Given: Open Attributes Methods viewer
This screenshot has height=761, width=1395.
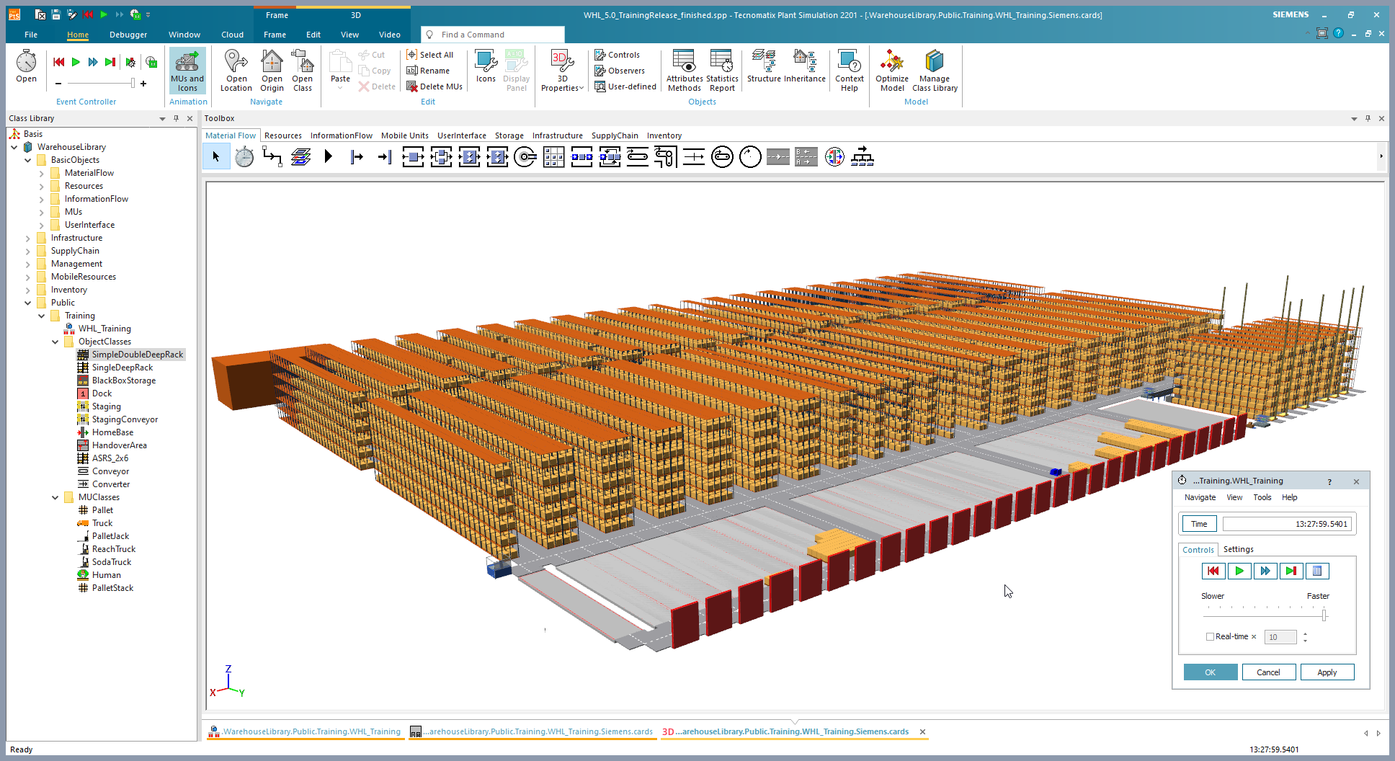Looking at the screenshot, I should point(684,71).
